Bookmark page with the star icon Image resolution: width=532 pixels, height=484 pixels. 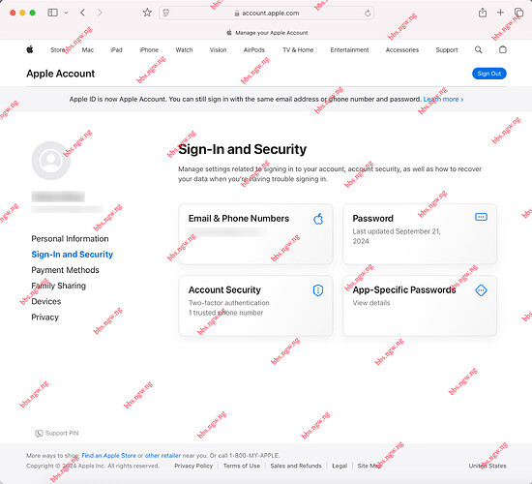tap(147, 13)
